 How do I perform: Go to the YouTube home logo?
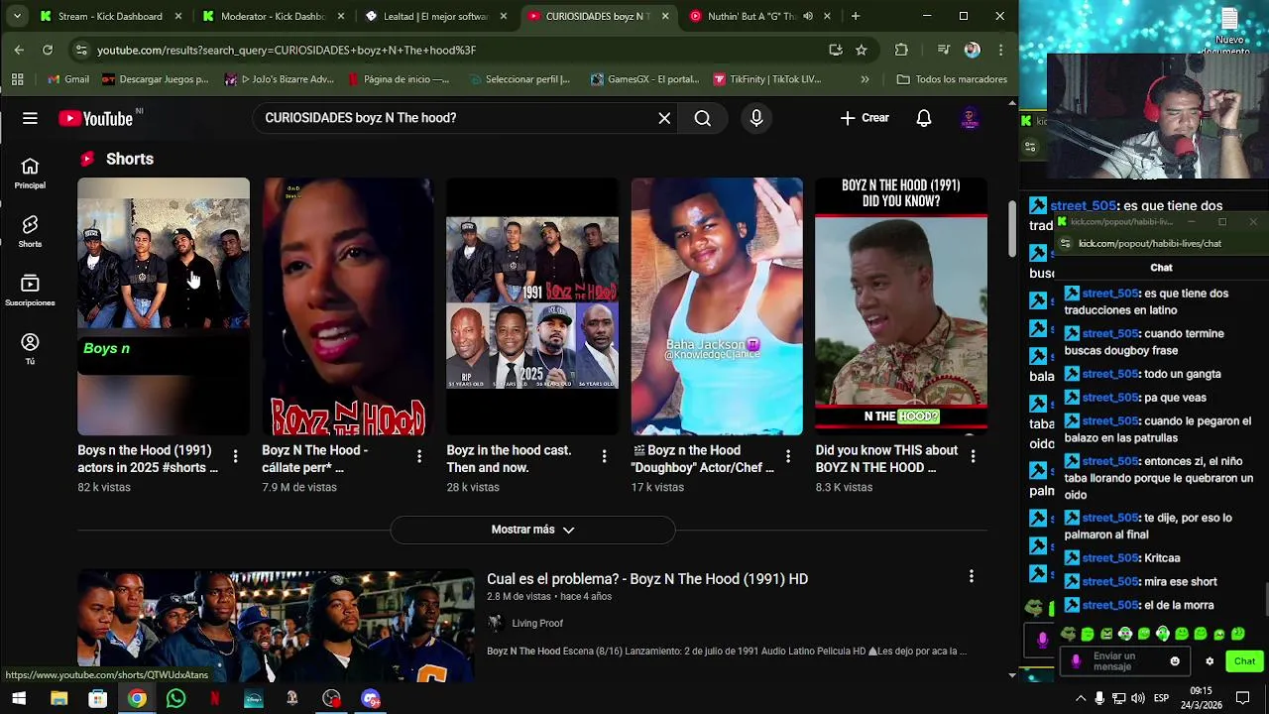pos(95,118)
